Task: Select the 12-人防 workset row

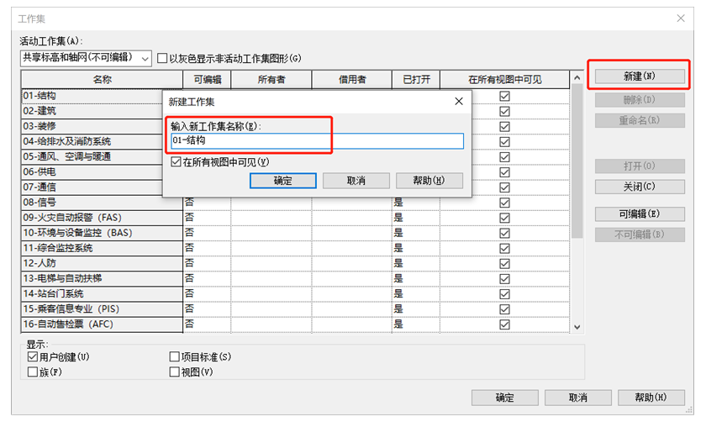Action: [x=102, y=263]
